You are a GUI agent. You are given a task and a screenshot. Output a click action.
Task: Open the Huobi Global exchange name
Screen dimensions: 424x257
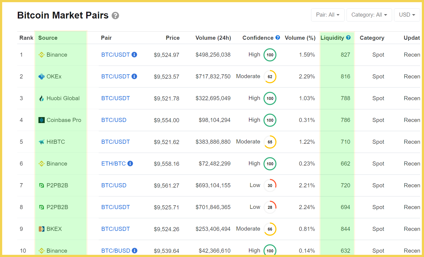[x=63, y=98]
